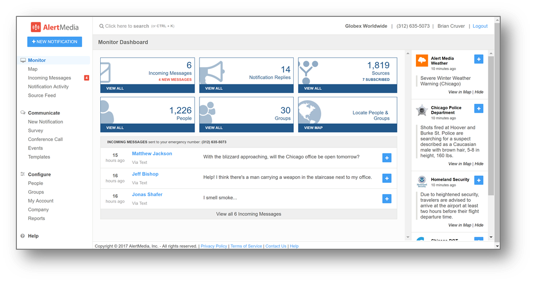533x282 pixels.
Task: Click the search input field
Action: [x=136, y=26]
